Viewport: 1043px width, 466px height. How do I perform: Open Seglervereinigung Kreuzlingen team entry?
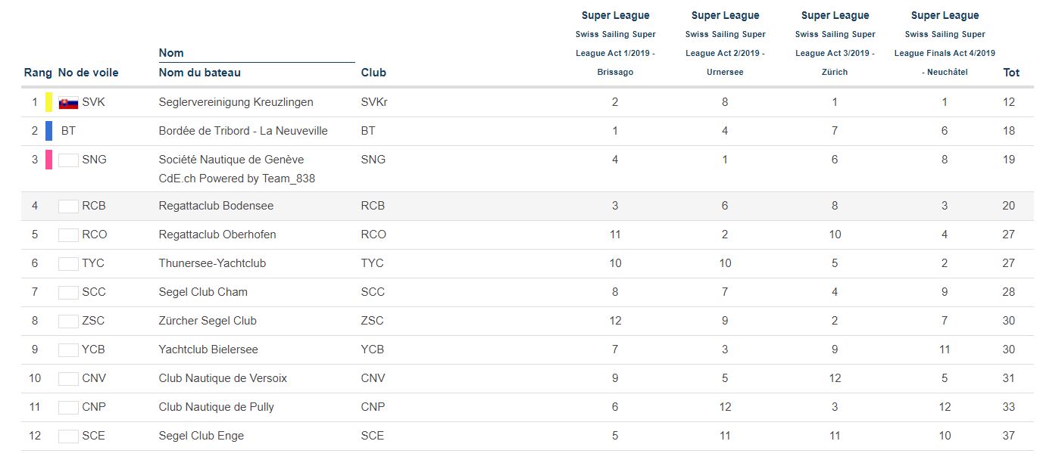[236, 102]
